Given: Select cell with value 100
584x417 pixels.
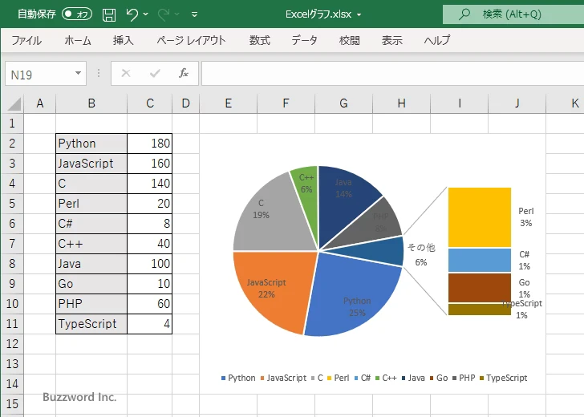Looking at the screenshot, I should [x=150, y=264].
